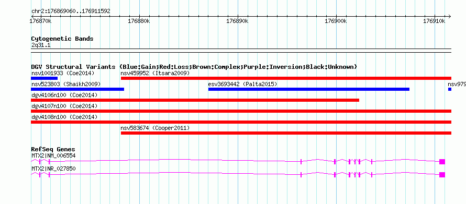Open the MTX2|NR_027850 transcript label
Screen dimensions: 466x204
[53, 169]
